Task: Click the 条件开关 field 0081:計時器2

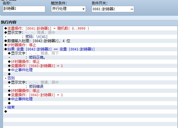Action: [113, 9]
